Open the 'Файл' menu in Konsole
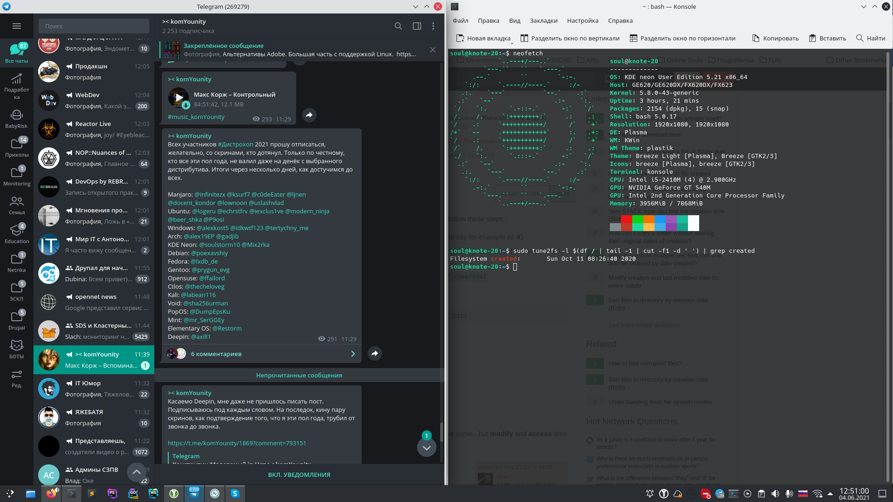 [x=460, y=20]
